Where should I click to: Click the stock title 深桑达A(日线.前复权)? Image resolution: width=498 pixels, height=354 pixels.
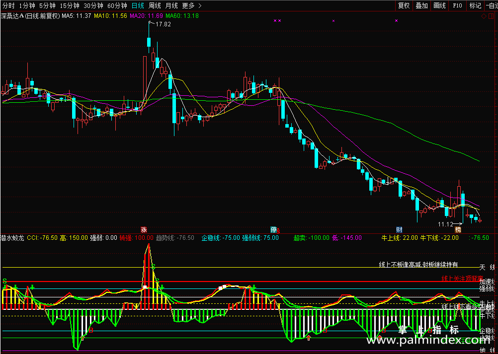30,15
